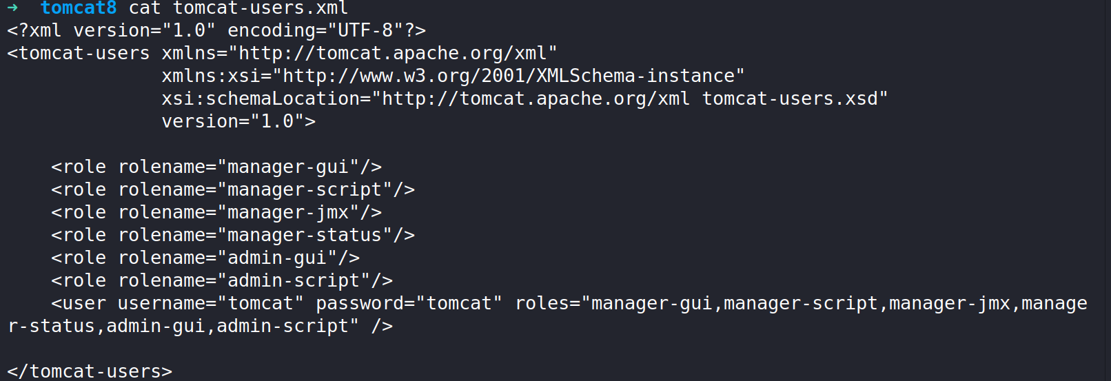The image size is (1111, 381).
Task: Click the xsi:schemaLocation attribute name
Action: click(x=261, y=99)
